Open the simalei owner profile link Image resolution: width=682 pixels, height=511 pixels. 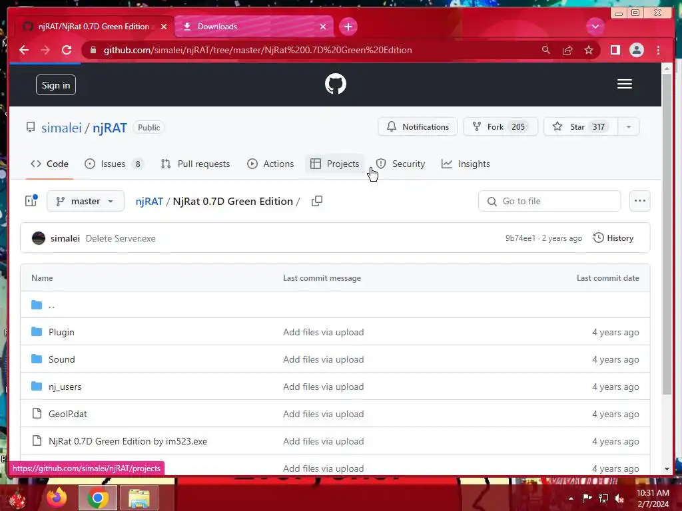click(x=61, y=128)
